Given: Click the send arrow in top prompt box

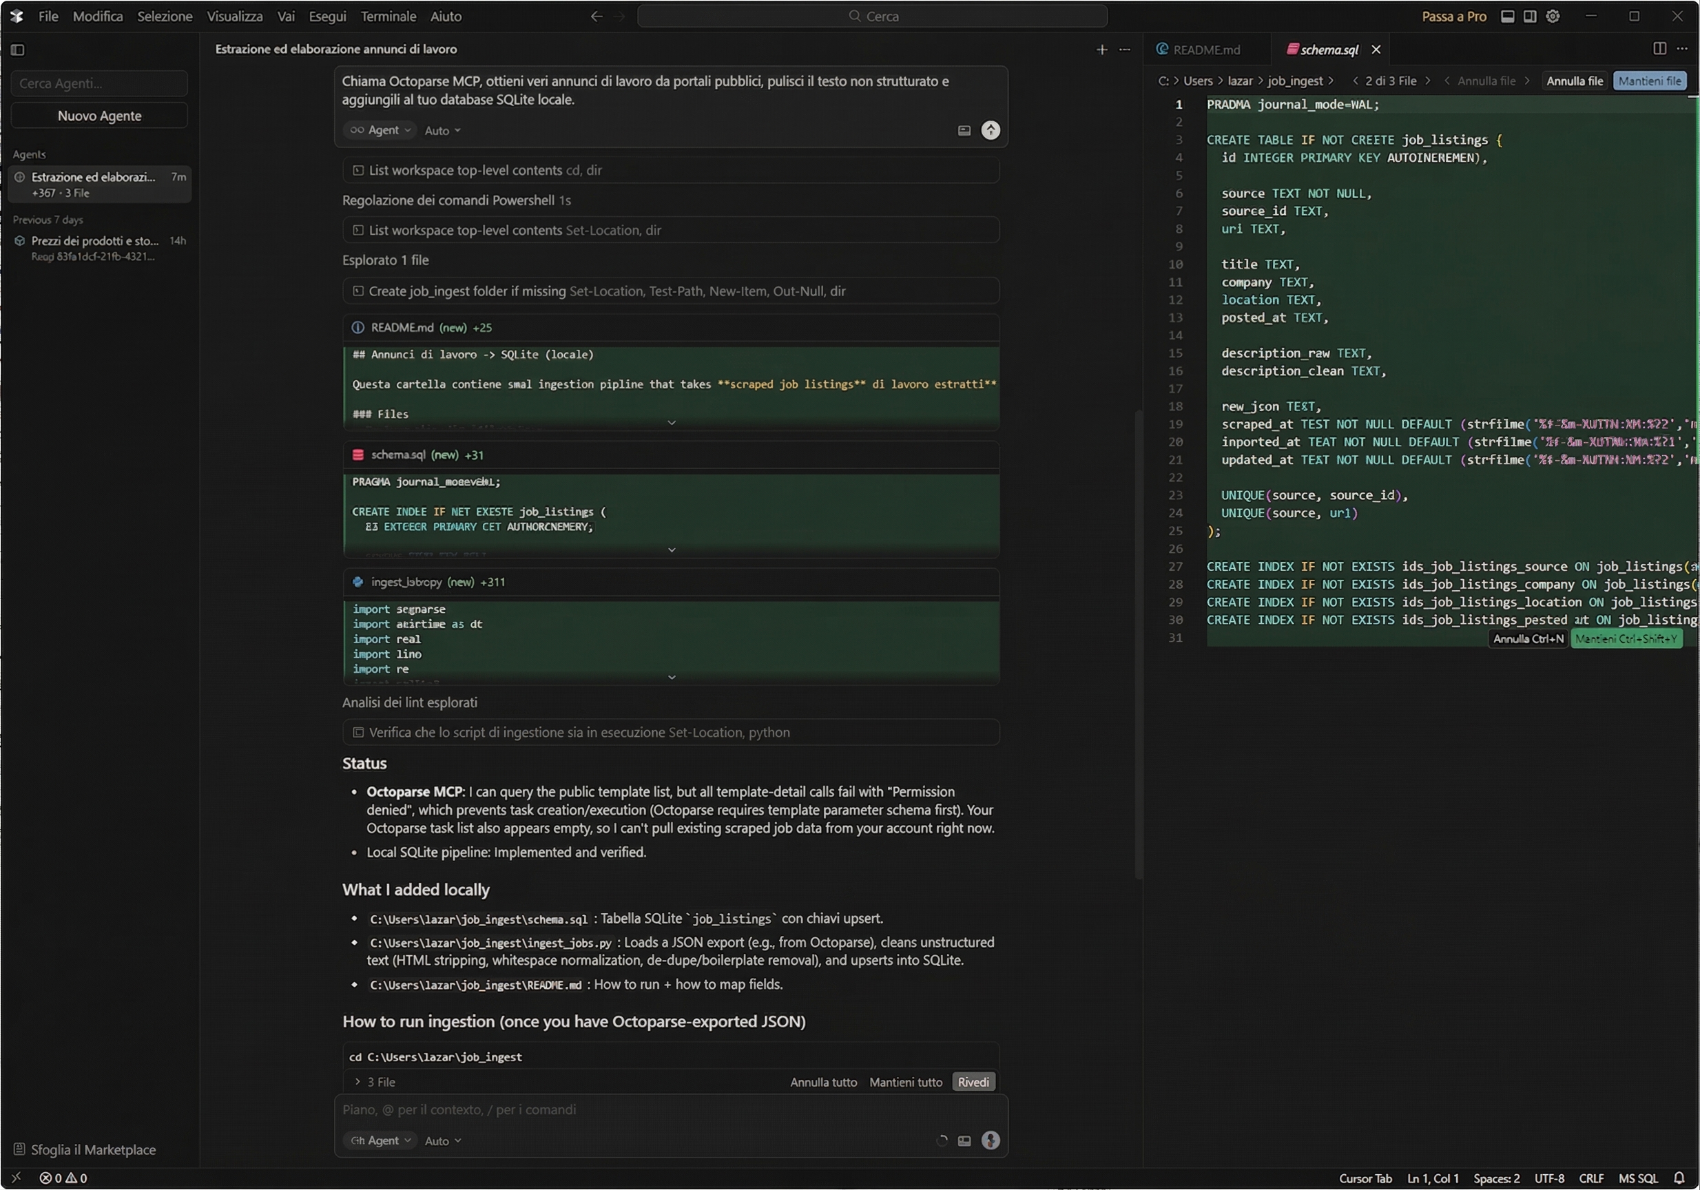Looking at the screenshot, I should click(x=990, y=130).
